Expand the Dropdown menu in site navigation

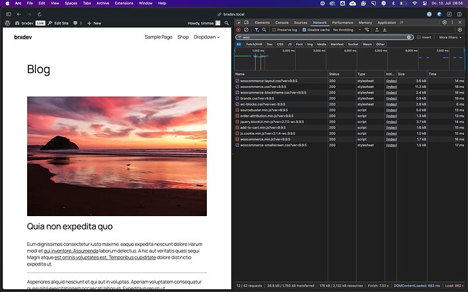pos(207,37)
